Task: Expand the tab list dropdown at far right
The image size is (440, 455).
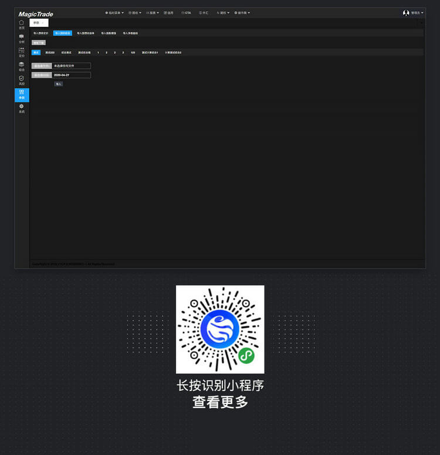Action: click(421, 23)
